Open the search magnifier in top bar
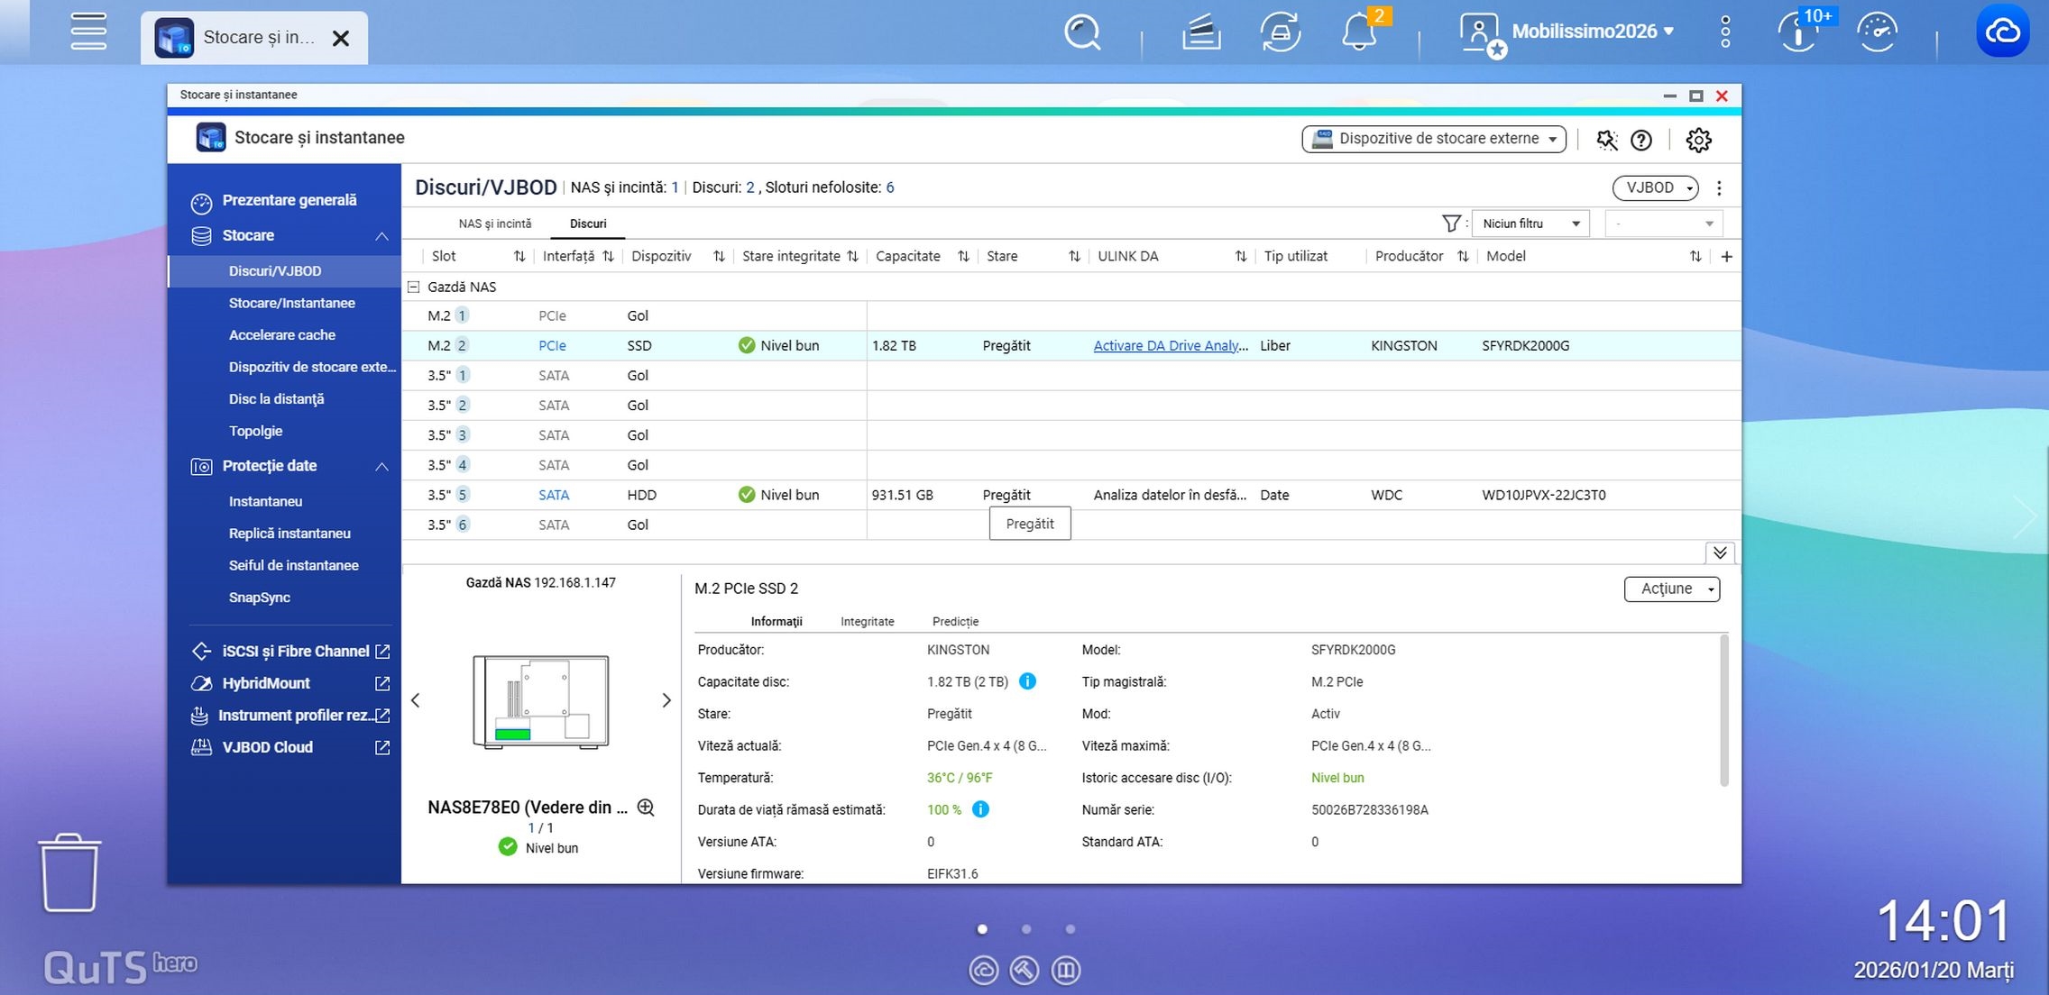The height and width of the screenshot is (995, 2049). [x=1081, y=32]
